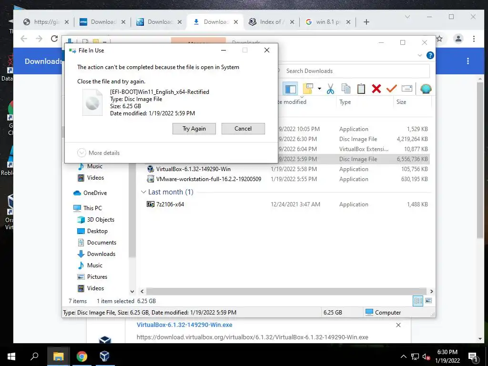Image resolution: width=488 pixels, height=366 pixels.
Task: Click the muted volume tray icon
Action: click(427, 356)
